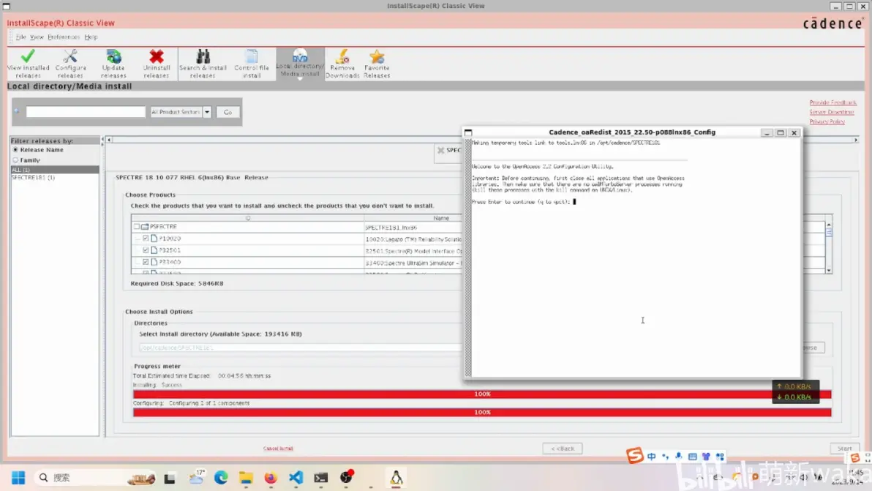This screenshot has height=491, width=872.
Task: Select SPECTRE181.lnx86 name cell
Action: (413, 227)
